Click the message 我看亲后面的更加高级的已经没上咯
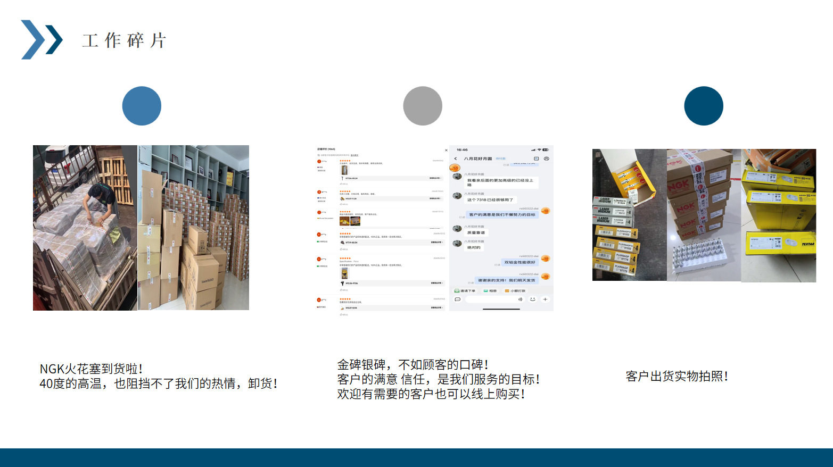The height and width of the screenshot is (467, 833). coord(501,182)
